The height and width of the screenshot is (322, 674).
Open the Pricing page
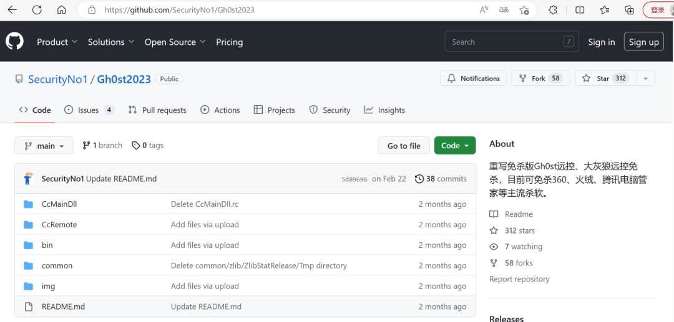[229, 42]
